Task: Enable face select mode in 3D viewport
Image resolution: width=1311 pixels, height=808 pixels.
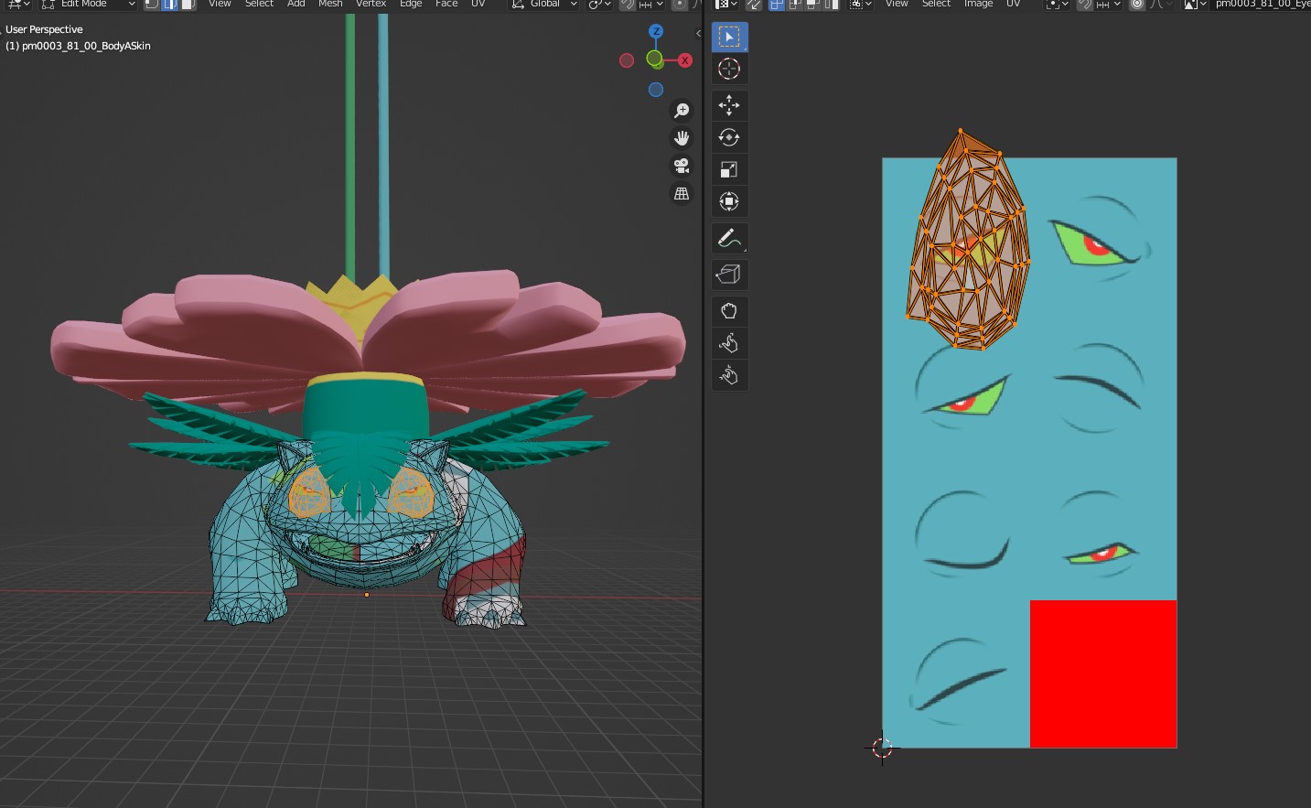Action: coord(188,4)
